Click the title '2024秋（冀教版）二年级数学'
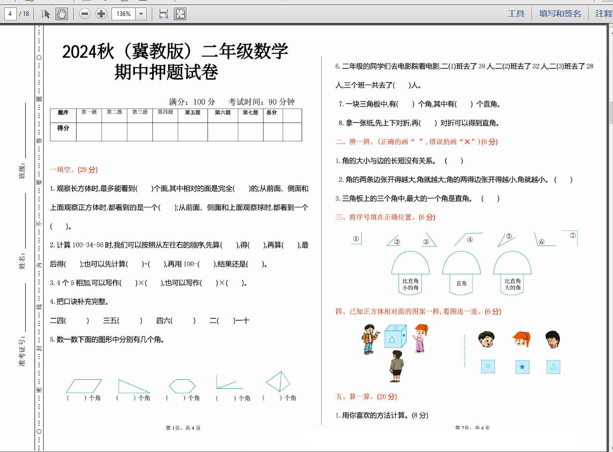 click(x=175, y=51)
